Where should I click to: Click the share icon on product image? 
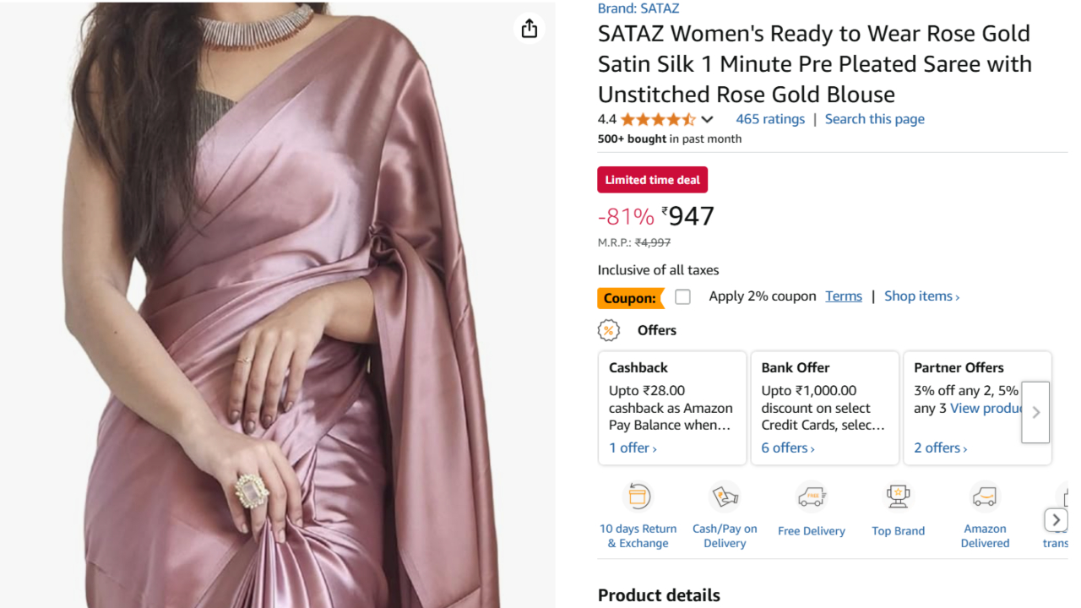pyautogui.click(x=530, y=29)
